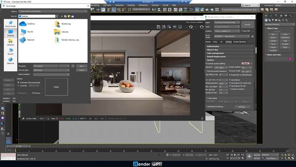Open the History path dropdown

86,11
